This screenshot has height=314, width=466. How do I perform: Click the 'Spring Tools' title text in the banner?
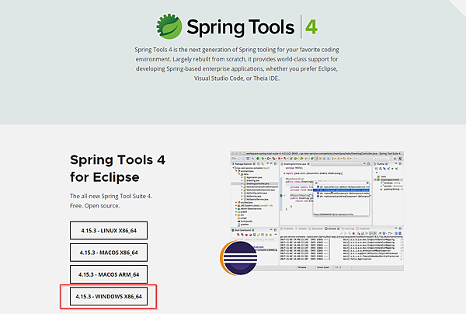241,28
